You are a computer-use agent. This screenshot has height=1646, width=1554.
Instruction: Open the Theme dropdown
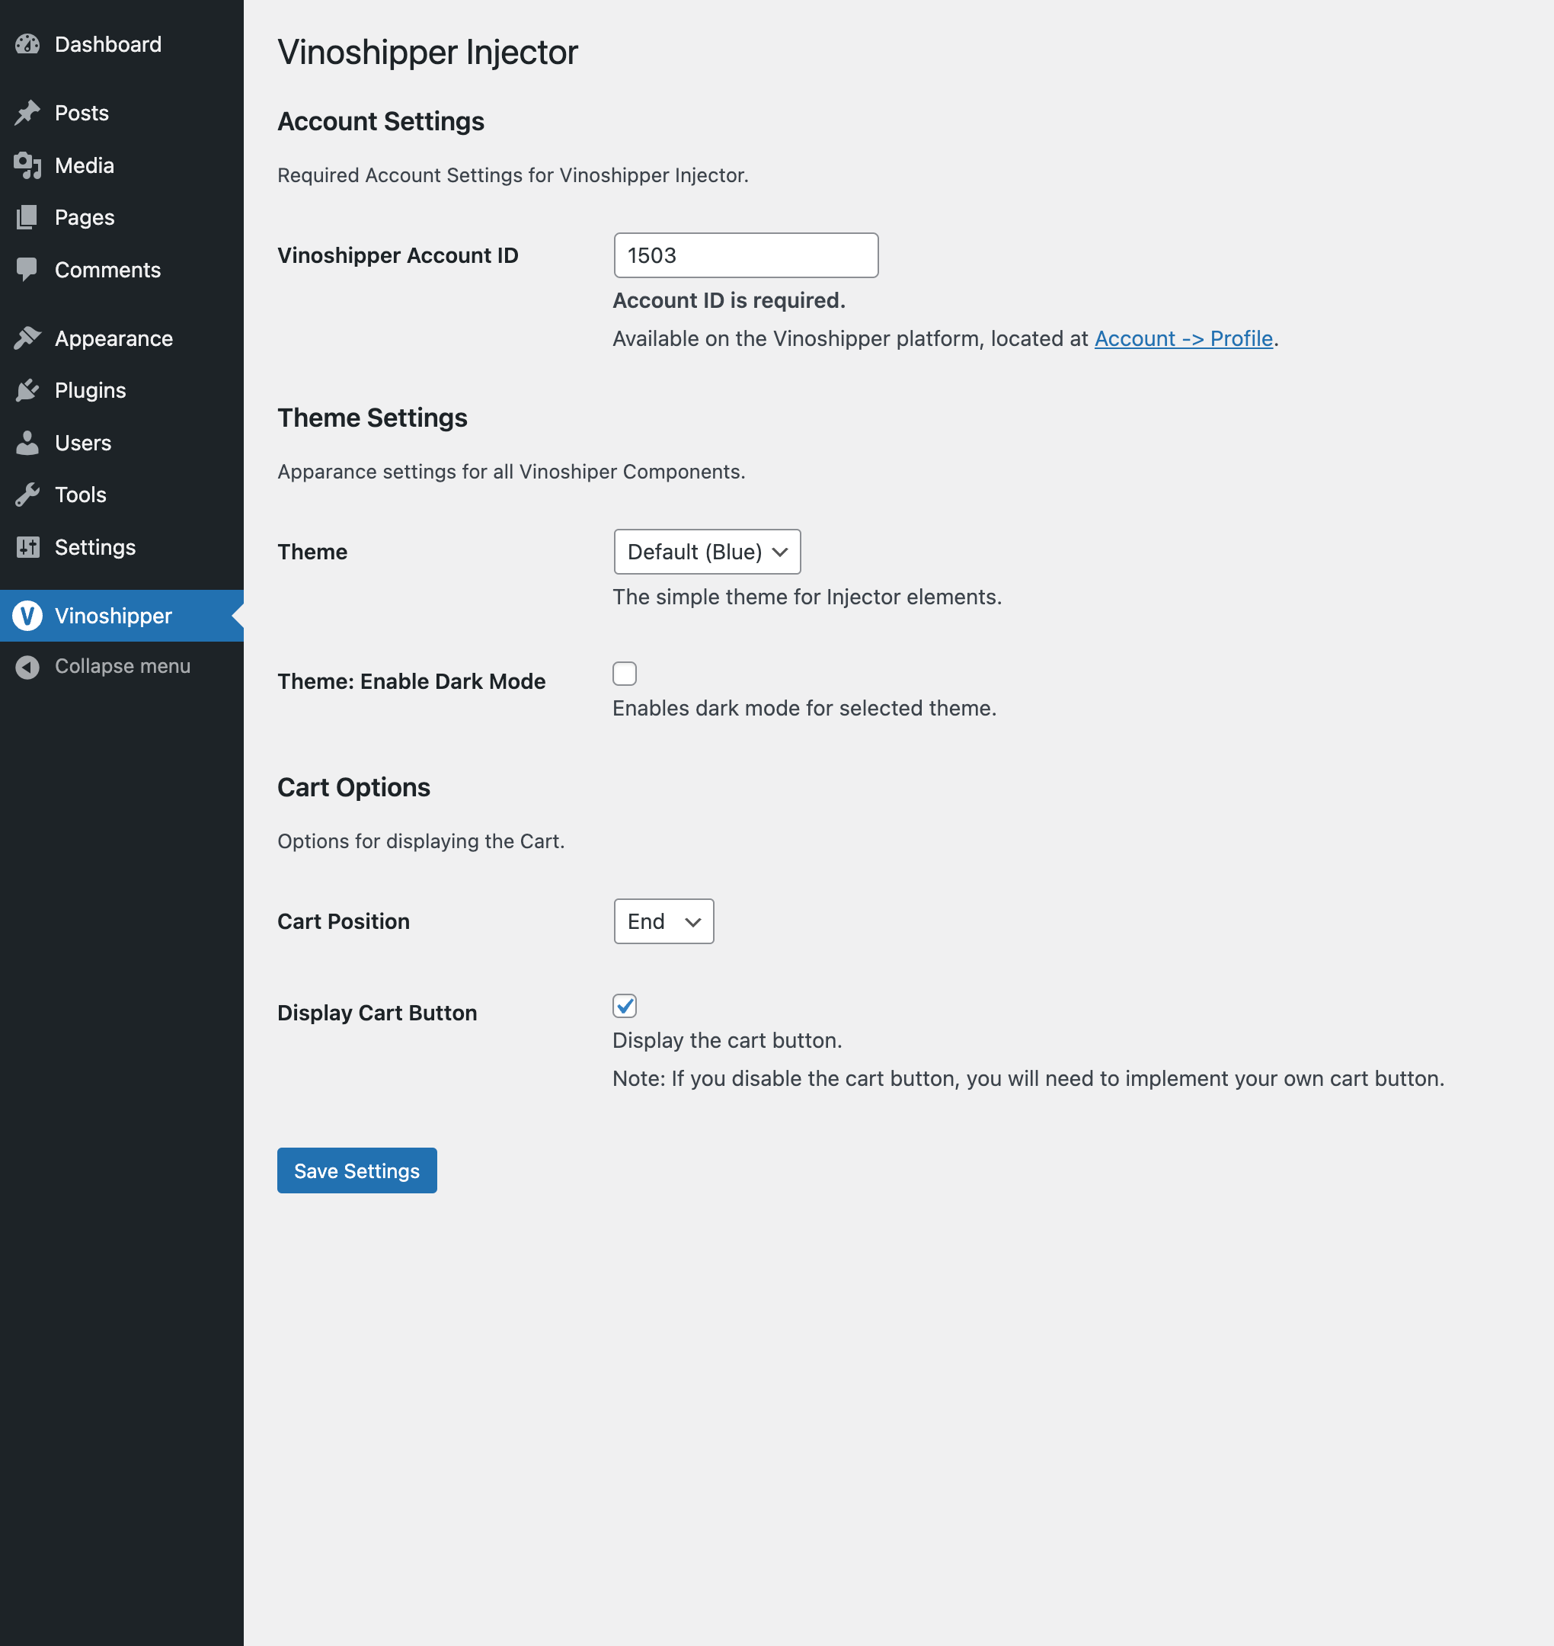click(708, 552)
